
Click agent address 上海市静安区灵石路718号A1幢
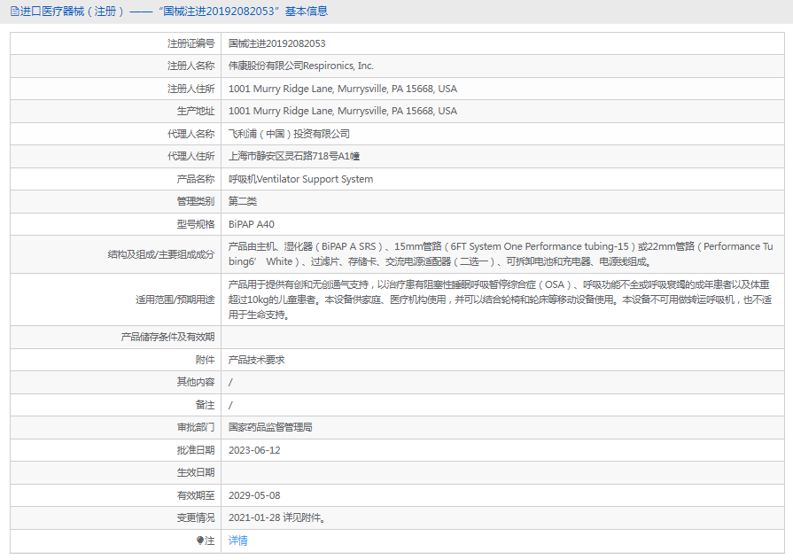(x=293, y=156)
